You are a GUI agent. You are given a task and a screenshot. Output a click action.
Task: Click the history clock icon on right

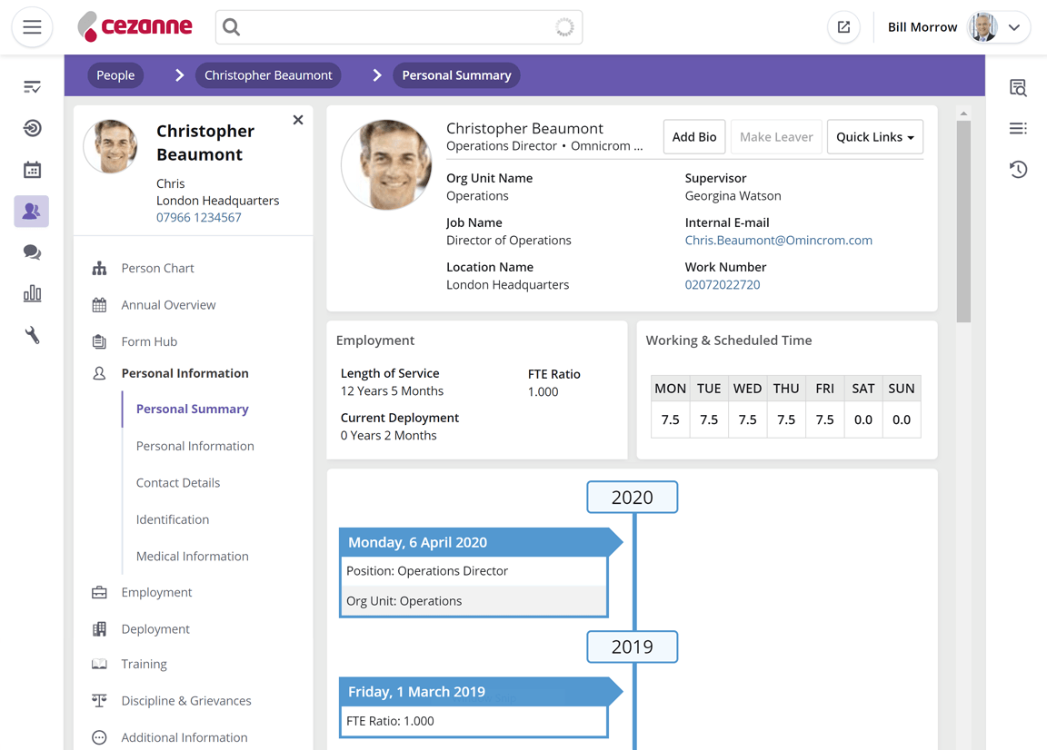click(1018, 170)
